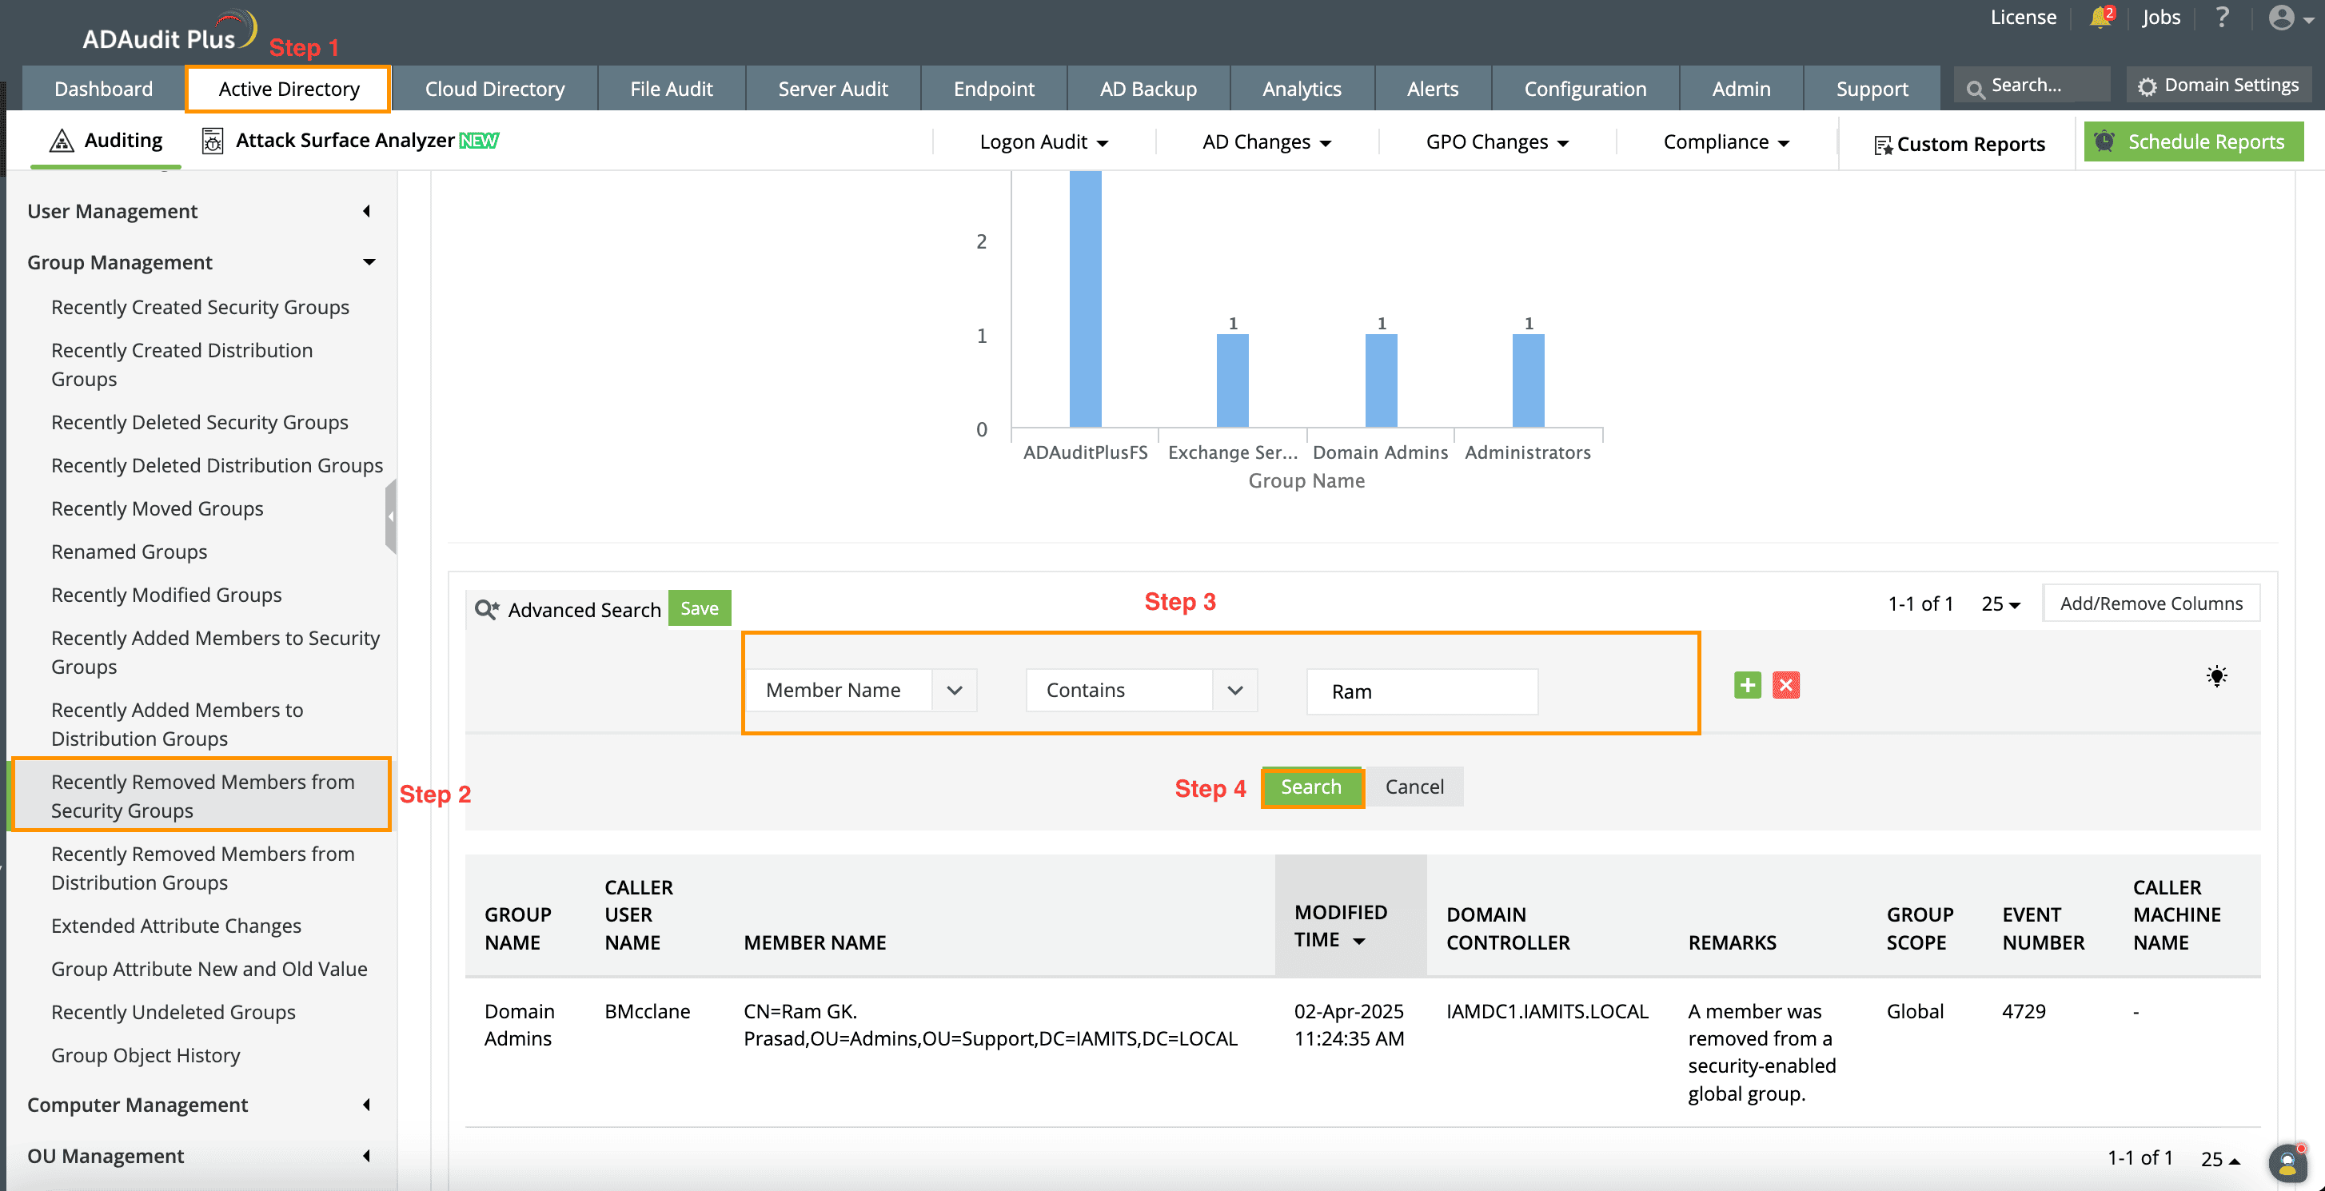Collapse the left sidebar panel handle
This screenshot has width=2325, height=1191.
(391, 516)
